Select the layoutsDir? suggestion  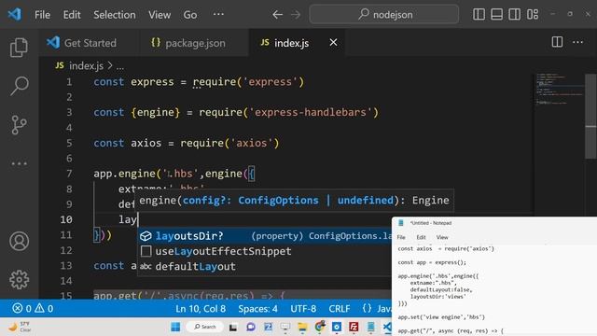[264, 236]
